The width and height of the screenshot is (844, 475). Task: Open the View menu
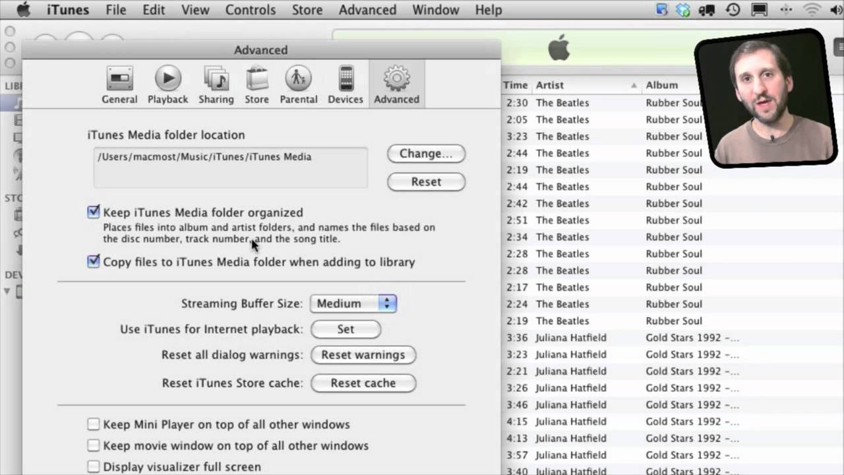tap(195, 10)
